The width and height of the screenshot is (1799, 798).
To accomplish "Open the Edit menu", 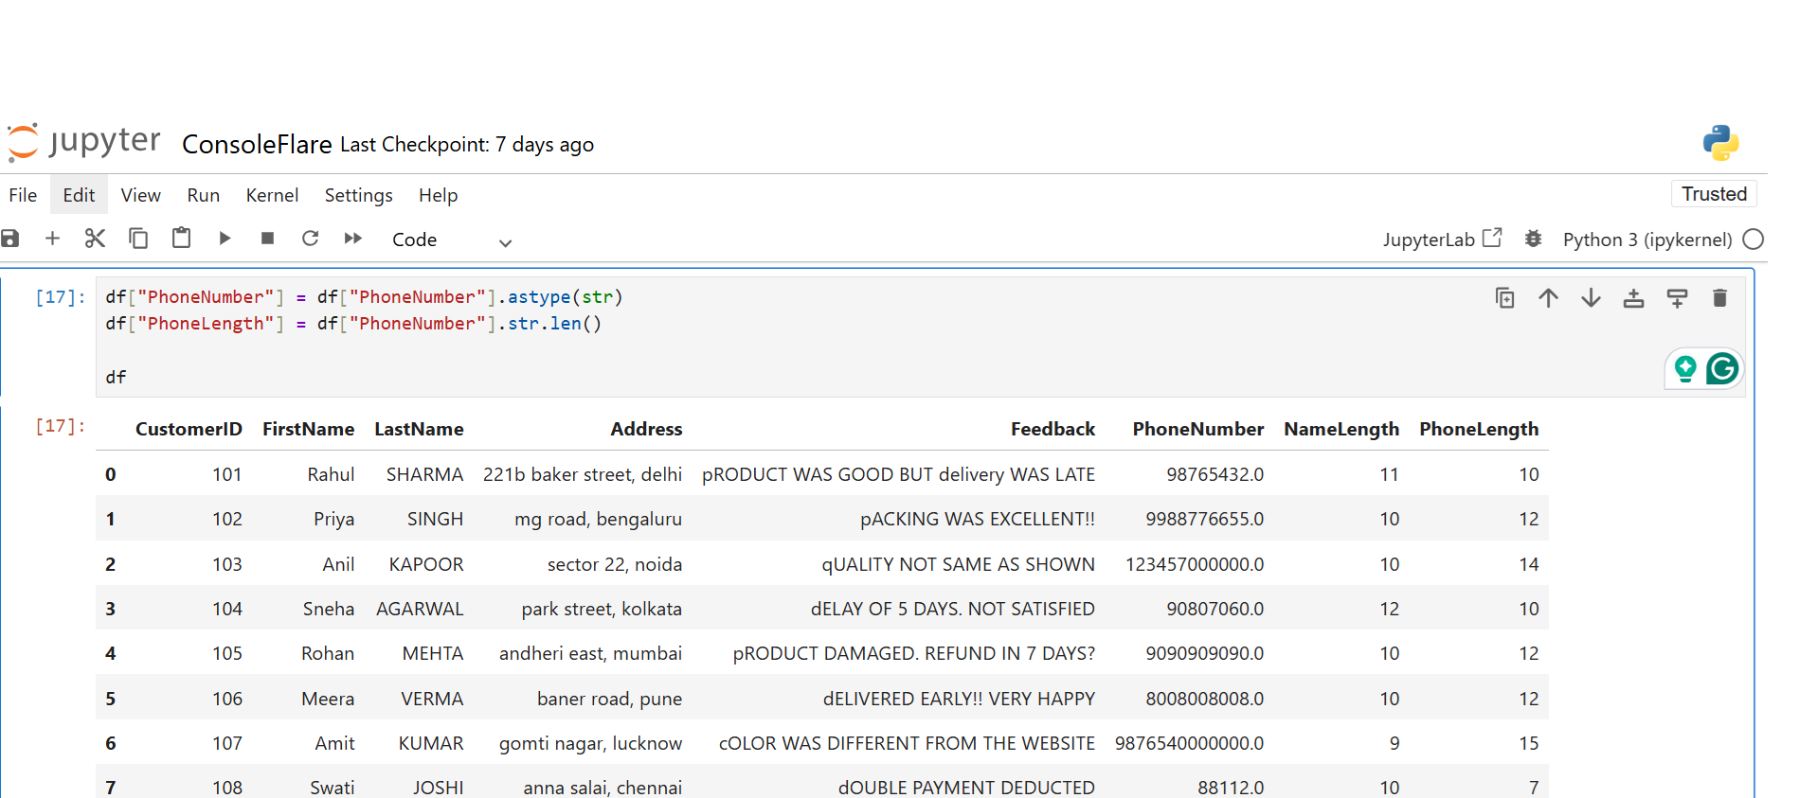I will [79, 195].
